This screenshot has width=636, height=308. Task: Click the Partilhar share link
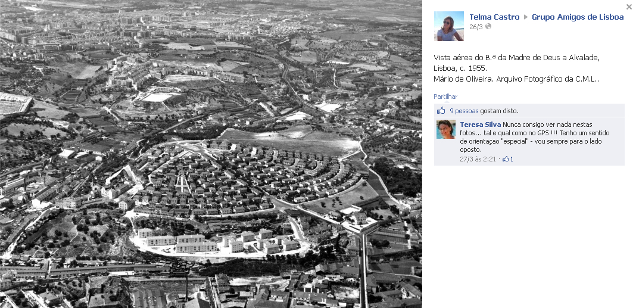click(445, 97)
